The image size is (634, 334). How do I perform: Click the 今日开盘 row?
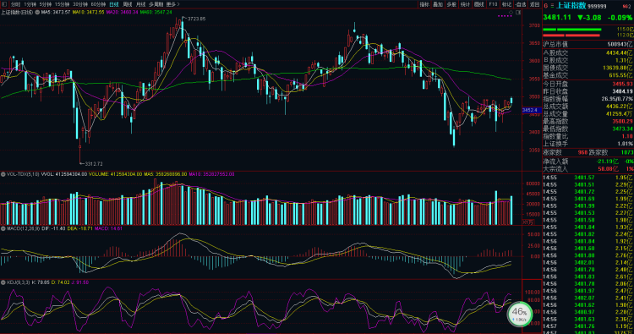click(x=588, y=84)
